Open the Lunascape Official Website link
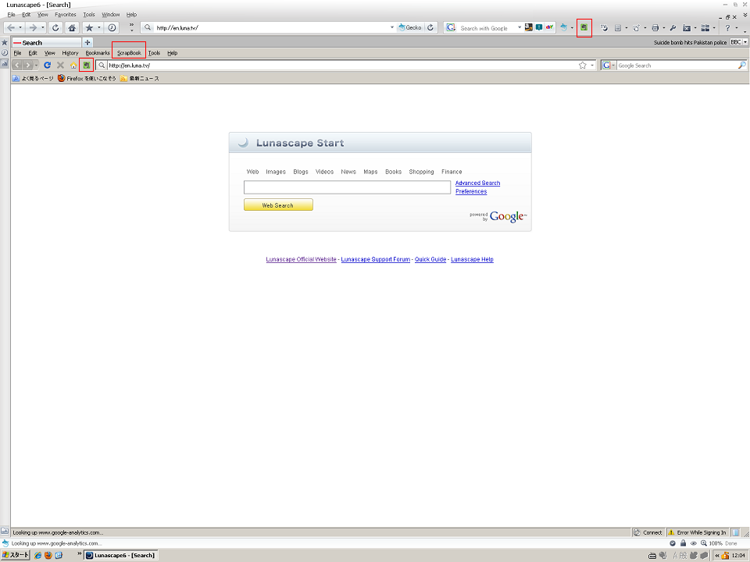Screen dimensions: 750x562 click(x=302, y=259)
